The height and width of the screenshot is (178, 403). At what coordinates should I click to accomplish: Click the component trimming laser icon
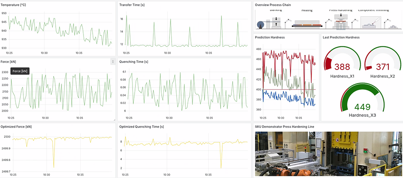pyautogui.click(x=371, y=22)
